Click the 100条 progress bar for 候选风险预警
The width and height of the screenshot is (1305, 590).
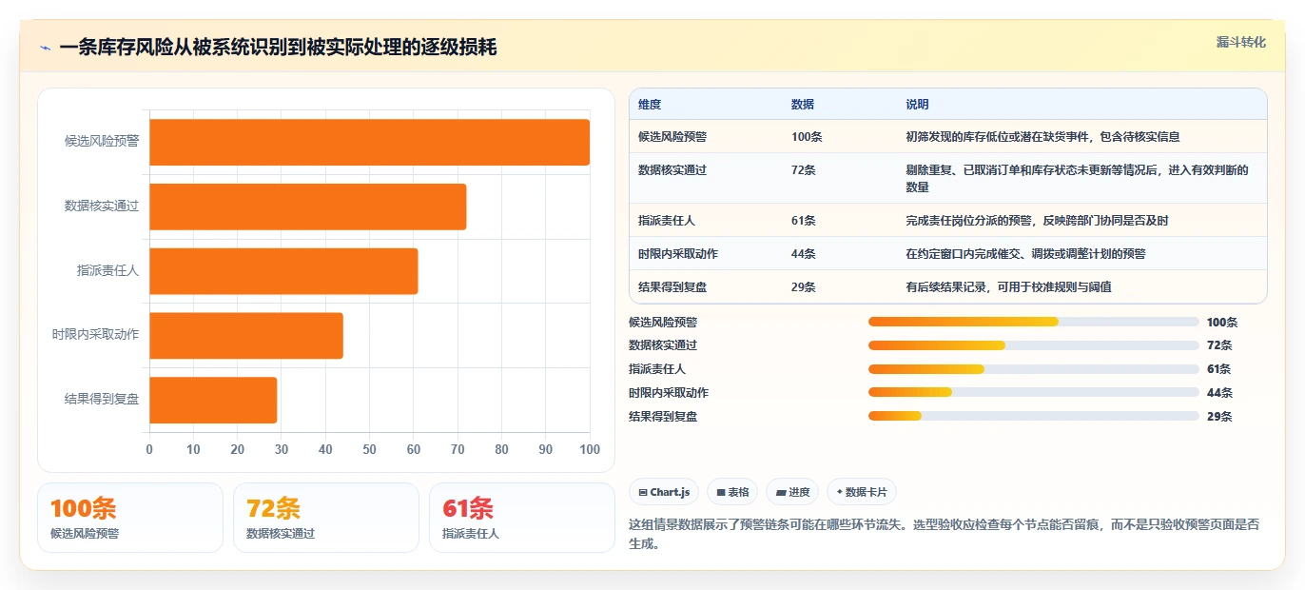point(1034,322)
